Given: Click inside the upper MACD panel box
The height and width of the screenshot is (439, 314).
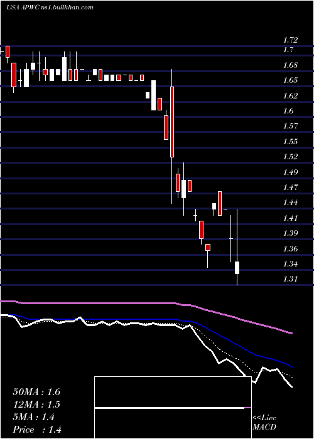Looking at the screenshot, I should (173, 392).
